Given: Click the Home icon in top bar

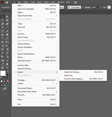Looking at the screenshot, I should coord(7,2).
